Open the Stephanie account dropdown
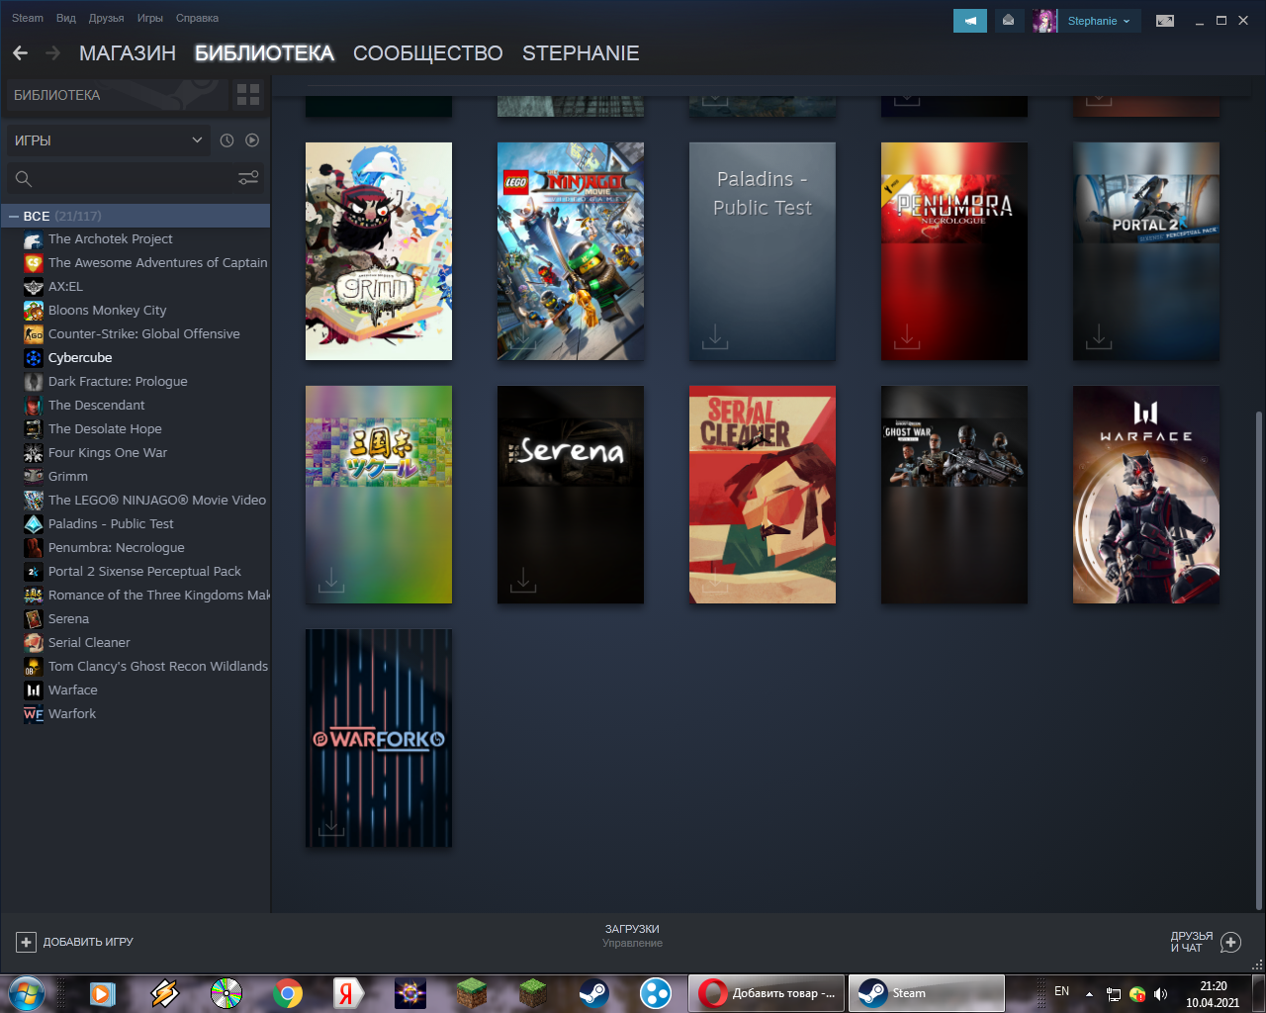1266x1013 pixels. point(1098,21)
